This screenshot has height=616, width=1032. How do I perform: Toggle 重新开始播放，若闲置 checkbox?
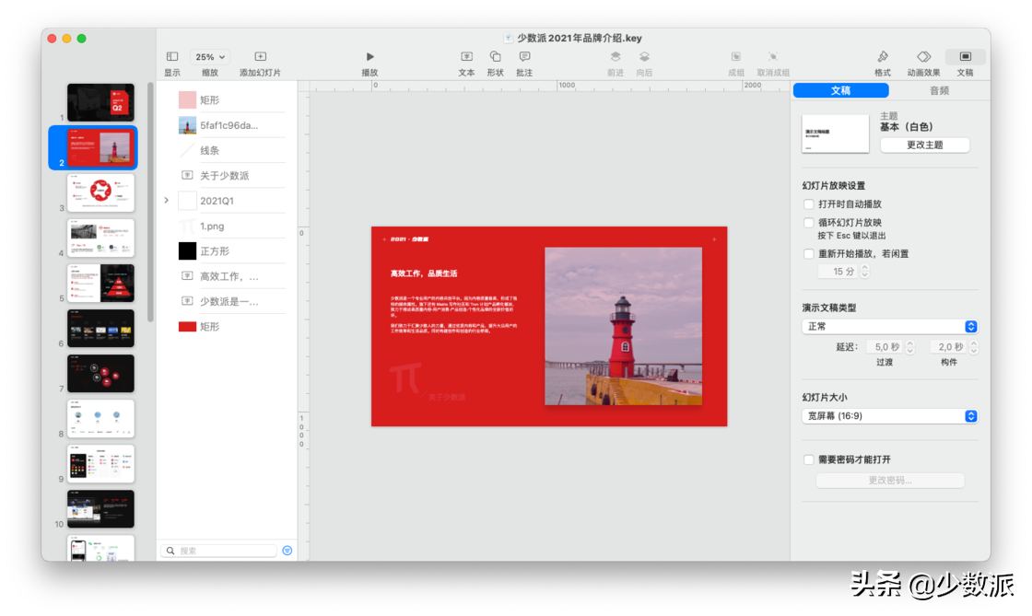tap(809, 254)
